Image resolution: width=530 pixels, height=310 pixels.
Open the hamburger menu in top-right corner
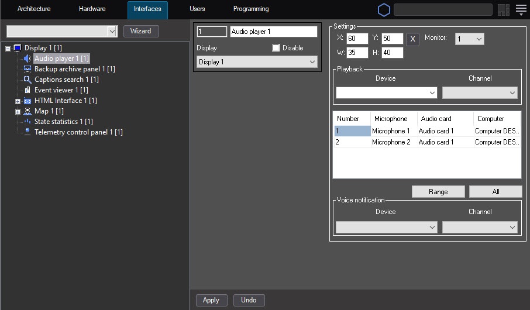pyautogui.click(x=521, y=9)
